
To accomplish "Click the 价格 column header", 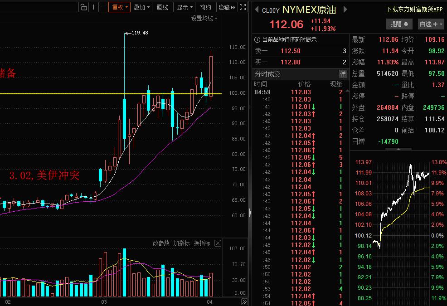I will 304,84.
